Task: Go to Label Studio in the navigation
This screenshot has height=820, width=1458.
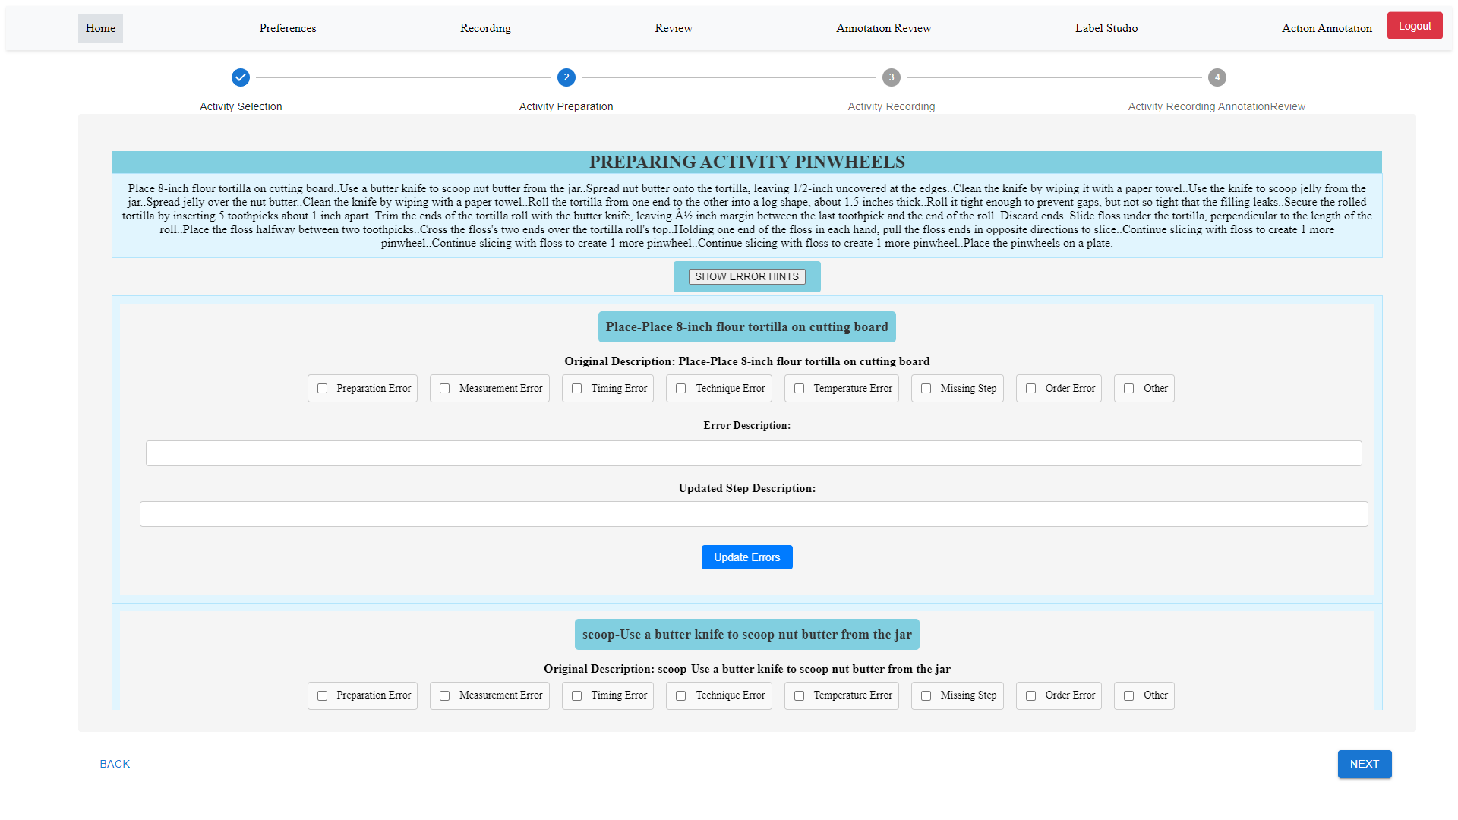Action: pyautogui.click(x=1106, y=28)
